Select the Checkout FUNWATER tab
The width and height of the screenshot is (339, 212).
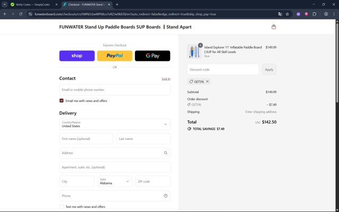(86, 5)
